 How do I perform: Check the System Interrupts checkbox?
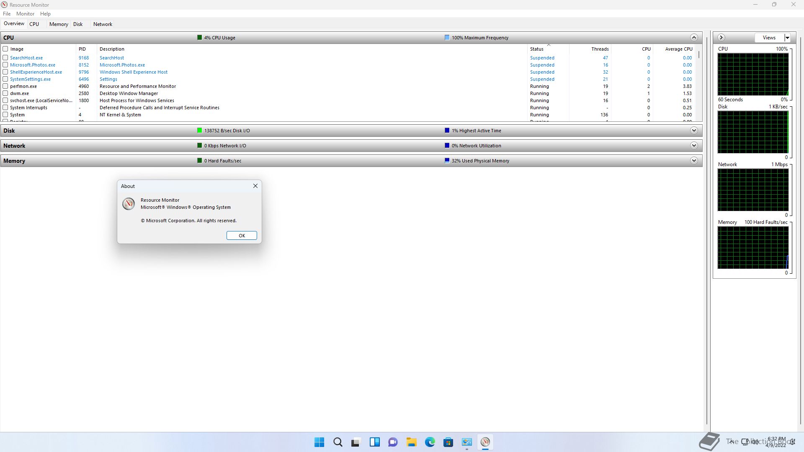tap(5, 108)
